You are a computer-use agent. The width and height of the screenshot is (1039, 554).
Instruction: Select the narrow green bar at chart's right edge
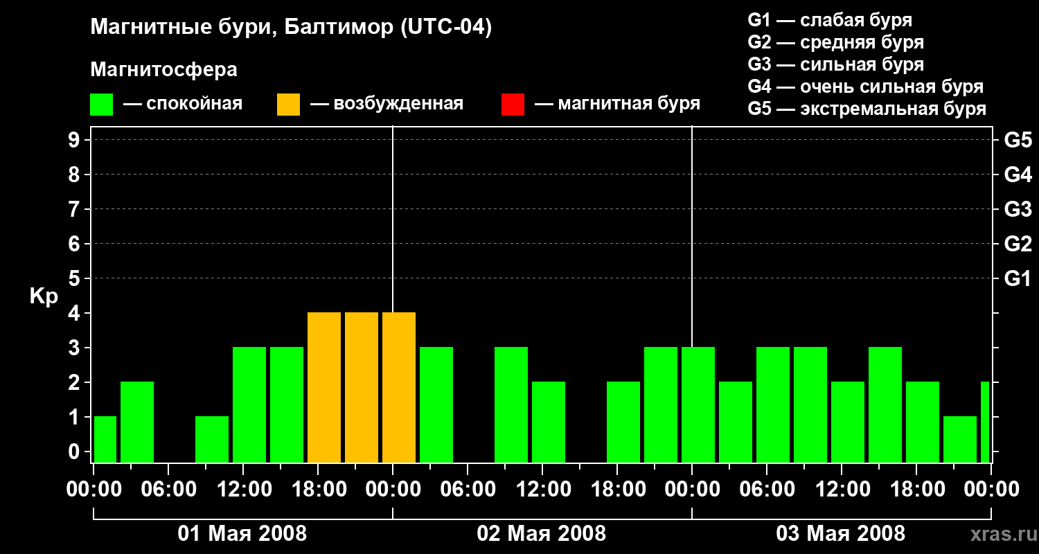pos(985,422)
